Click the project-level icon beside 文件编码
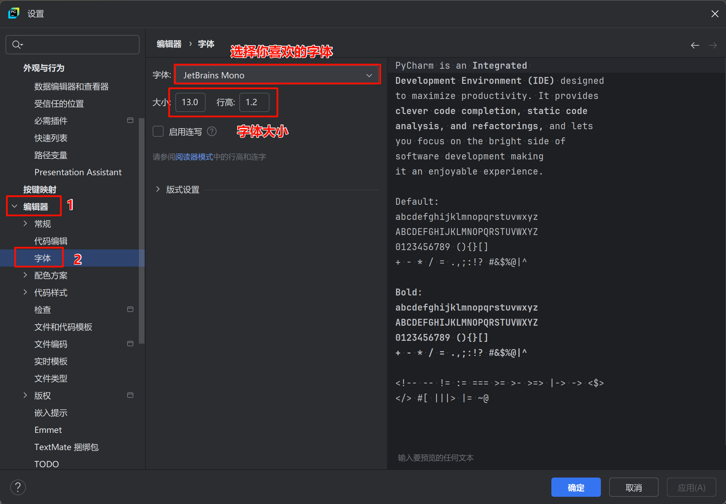726x504 pixels. 130,344
